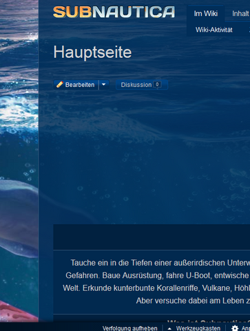Open the Im Wiki tab

click(x=206, y=14)
